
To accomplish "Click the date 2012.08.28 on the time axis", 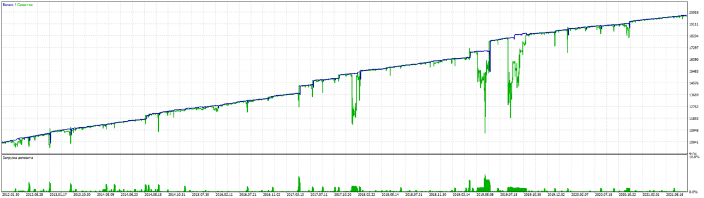I will click(34, 194).
